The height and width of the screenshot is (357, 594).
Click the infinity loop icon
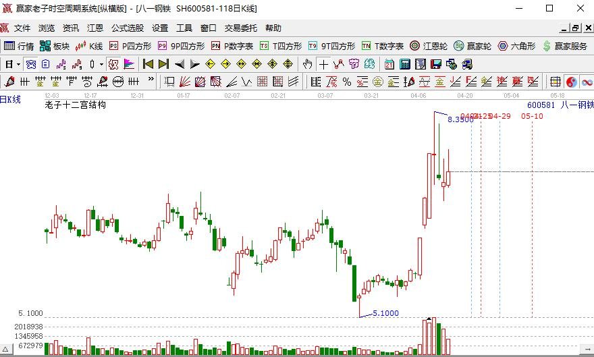587,82
